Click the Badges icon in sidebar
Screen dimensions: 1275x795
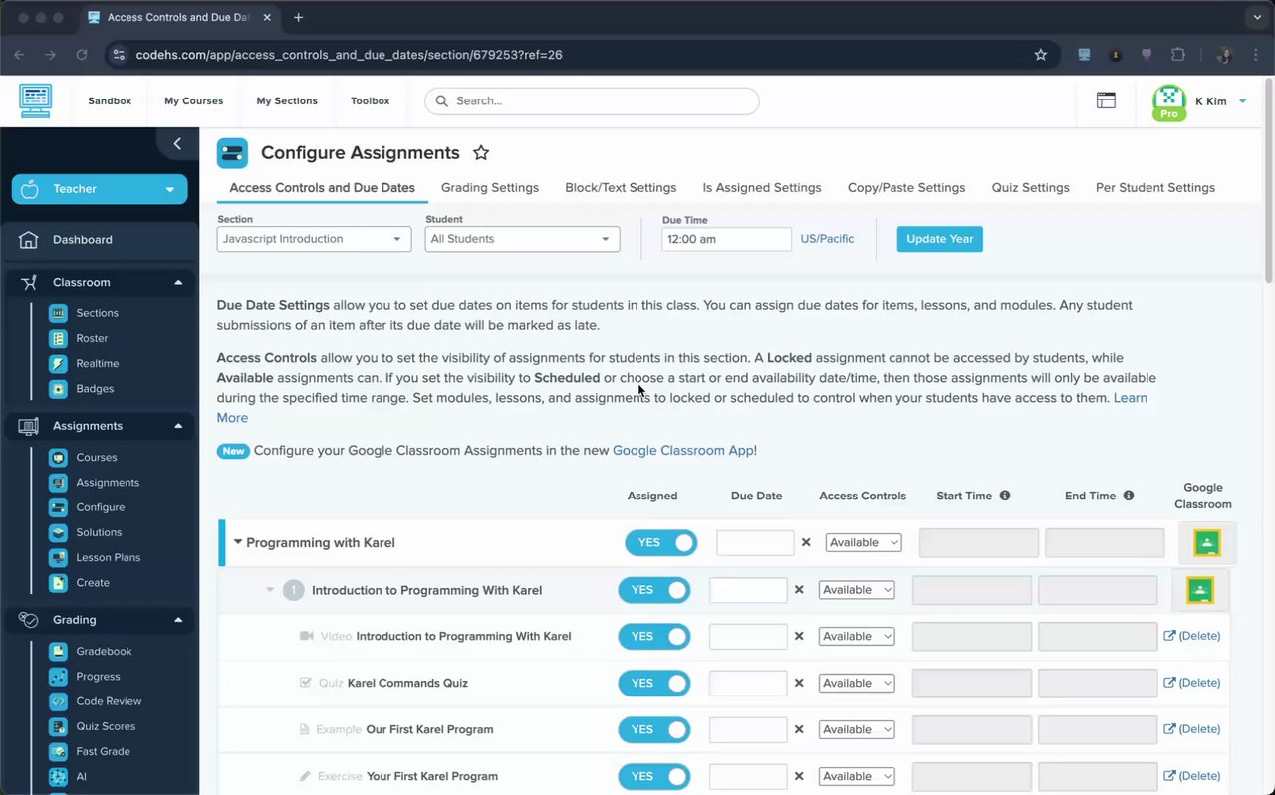click(58, 389)
